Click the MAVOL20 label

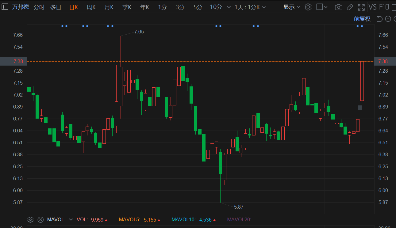click(239, 220)
